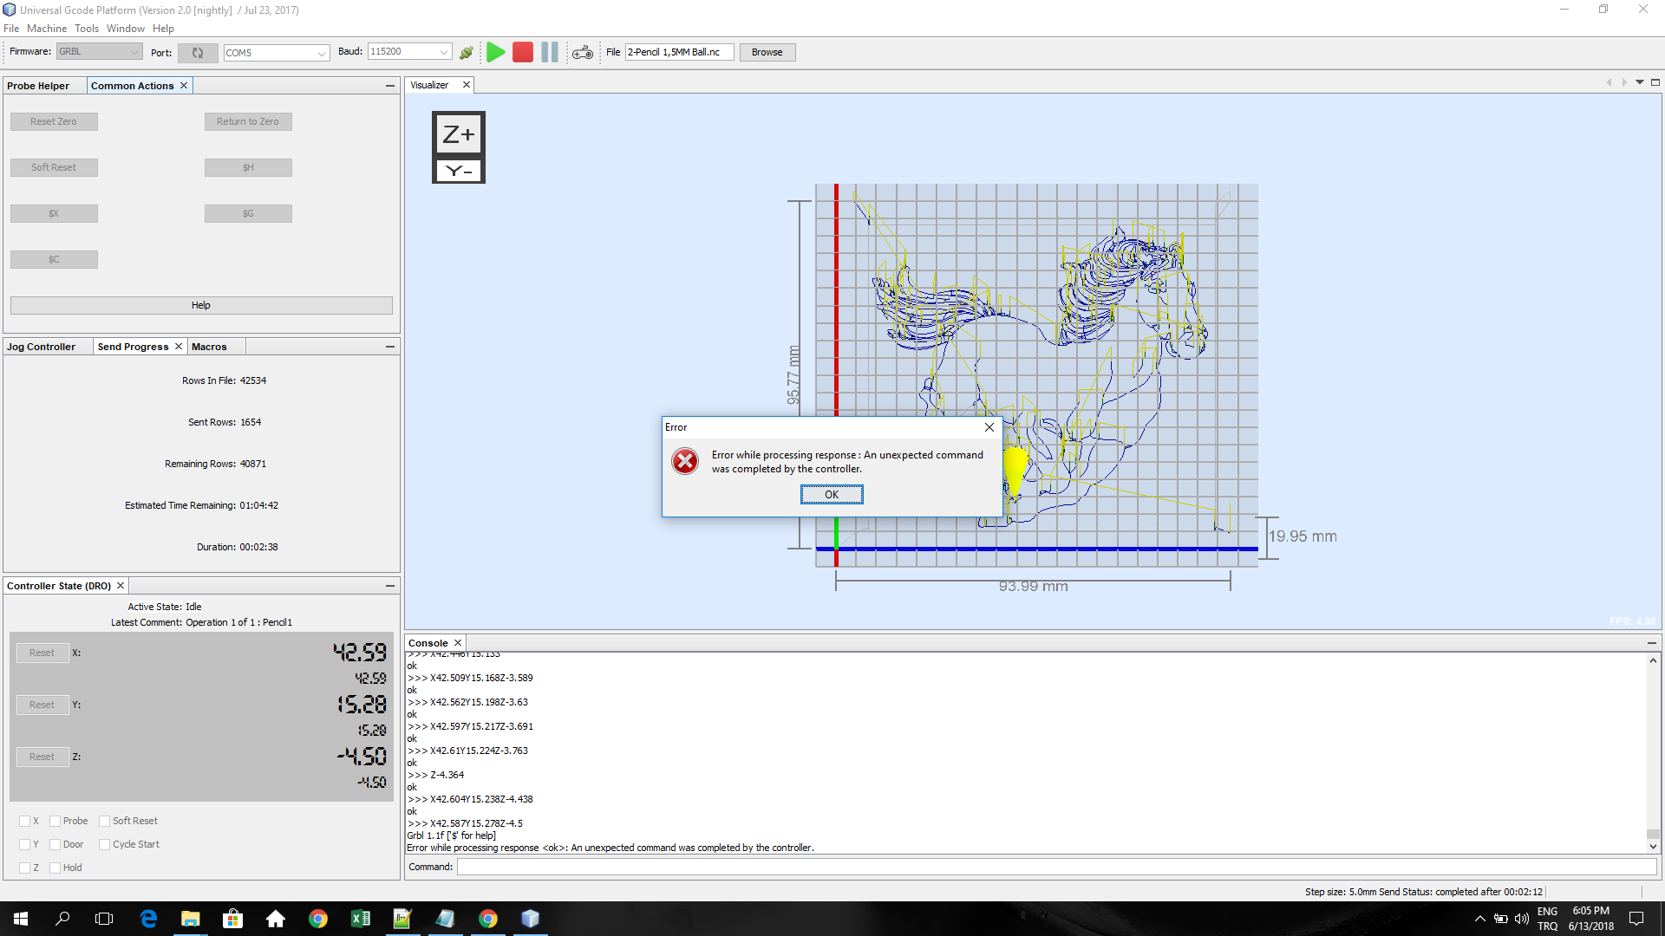Close the Common Actions tab
The height and width of the screenshot is (936, 1665).
[184, 86]
